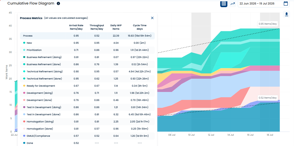Click the 0.52 items/day trend line label
Image resolution: width=294 pixels, height=146 pixels.
coord(268,98)
